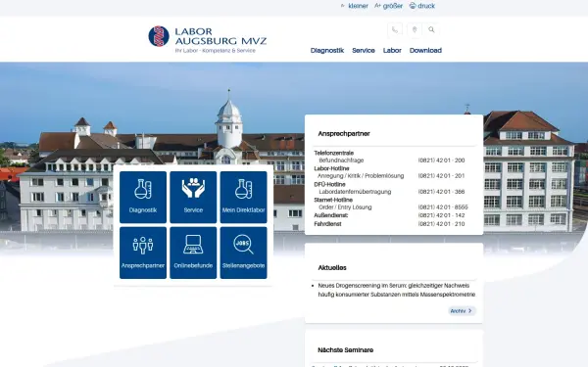This screenshot has height=367, width=588.
Task: Click the Telefonzentrale label
Action: pyautogui.click(x=334, y=153)
